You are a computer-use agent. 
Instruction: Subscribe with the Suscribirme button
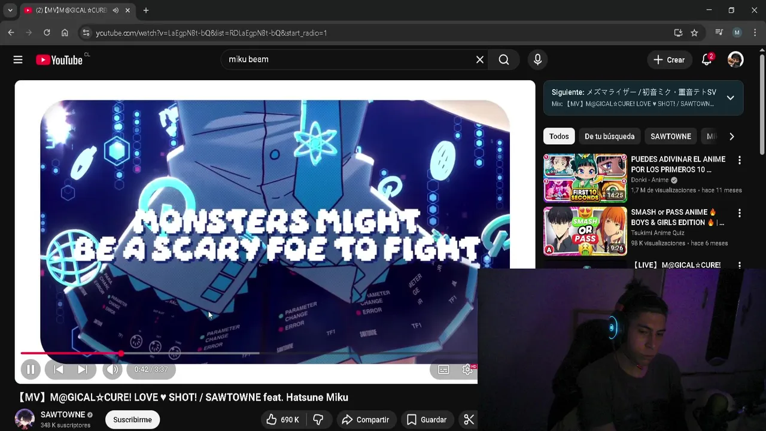point(132,420)
